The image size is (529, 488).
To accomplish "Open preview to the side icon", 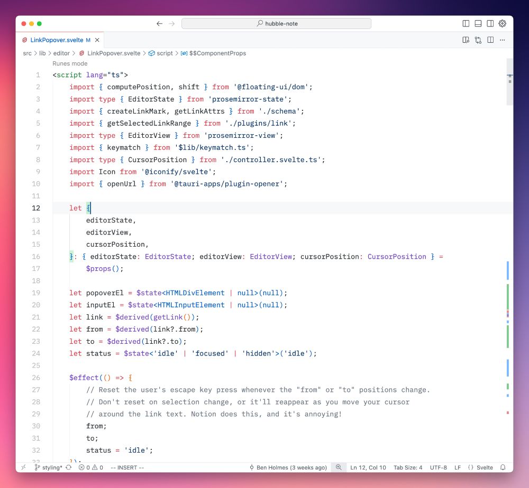I will point(466,40).
